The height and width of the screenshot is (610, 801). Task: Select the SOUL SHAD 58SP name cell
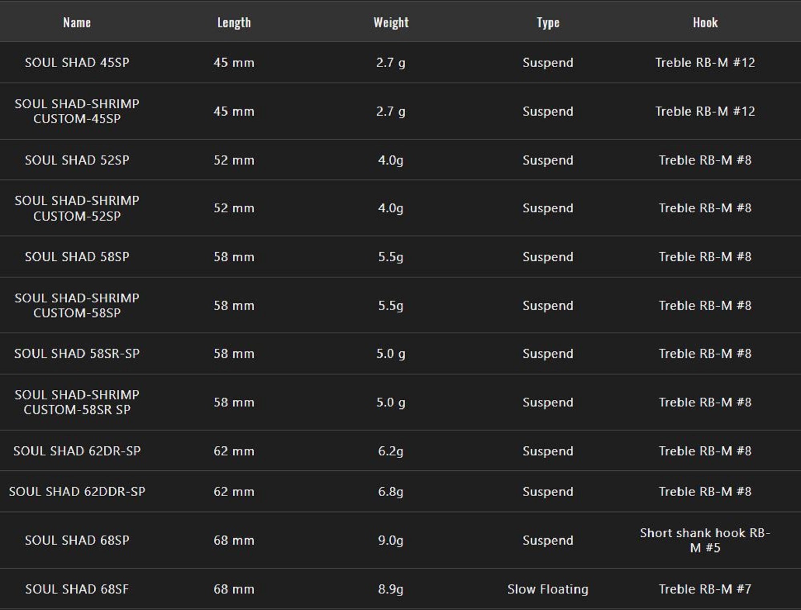click(77, 257)
